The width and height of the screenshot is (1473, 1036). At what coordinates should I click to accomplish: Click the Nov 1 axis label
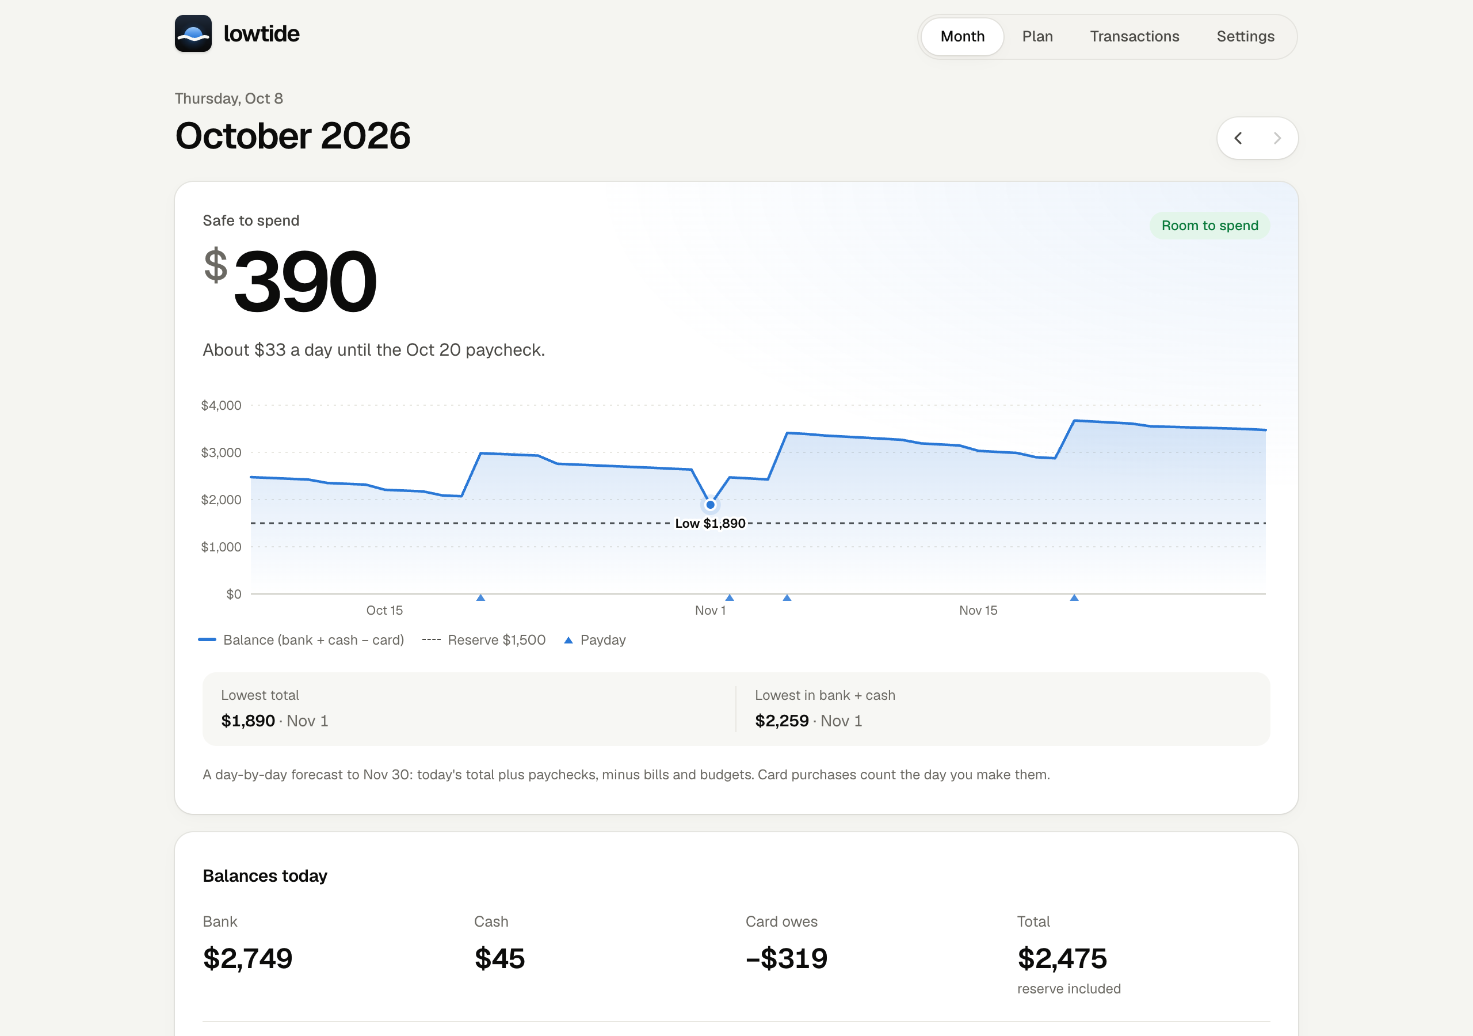710,611
